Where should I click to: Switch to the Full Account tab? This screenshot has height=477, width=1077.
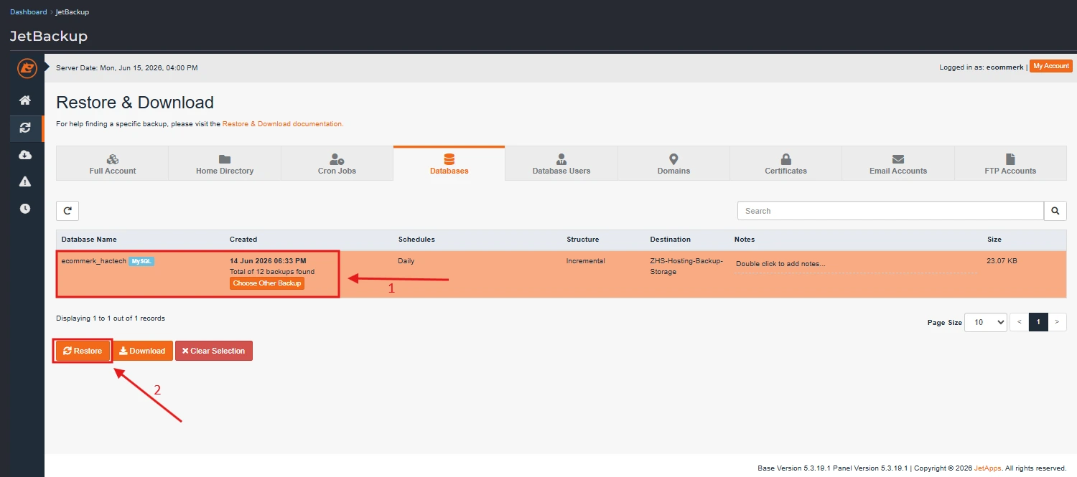click(x=113, y=164)
